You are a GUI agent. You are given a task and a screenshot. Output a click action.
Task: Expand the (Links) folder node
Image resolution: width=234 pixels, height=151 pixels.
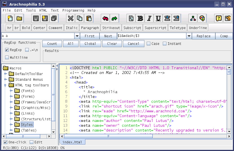click(x=11, y=113)
